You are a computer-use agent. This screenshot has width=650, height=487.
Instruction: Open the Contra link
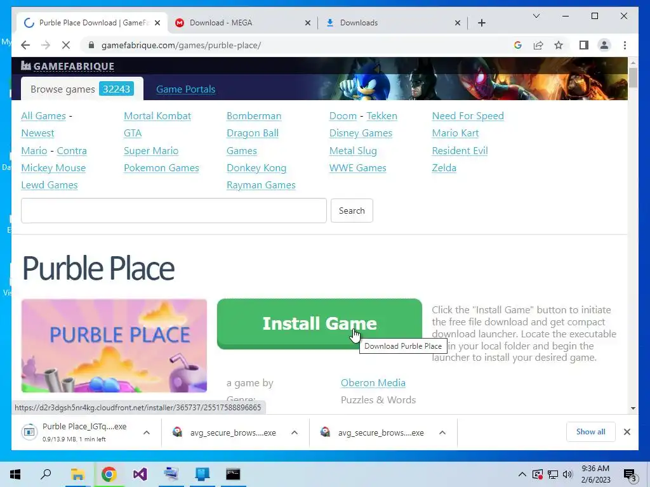tap(72, 150)
